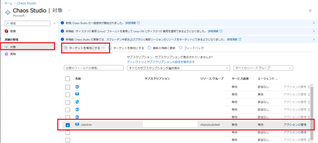Click the sidebar 検索 input field
This screenshot has height=143, width=318.
(28, 23)
